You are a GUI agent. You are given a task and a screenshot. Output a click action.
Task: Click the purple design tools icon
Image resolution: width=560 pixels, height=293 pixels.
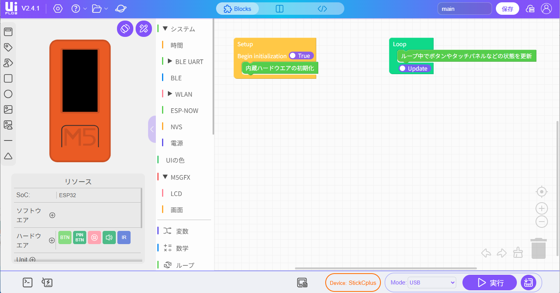(x=144, y=28)
